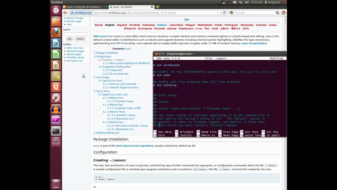This screenshot has width=337, height=190.
Task: Open the power/session menu icon
Action: pos(284,2)
